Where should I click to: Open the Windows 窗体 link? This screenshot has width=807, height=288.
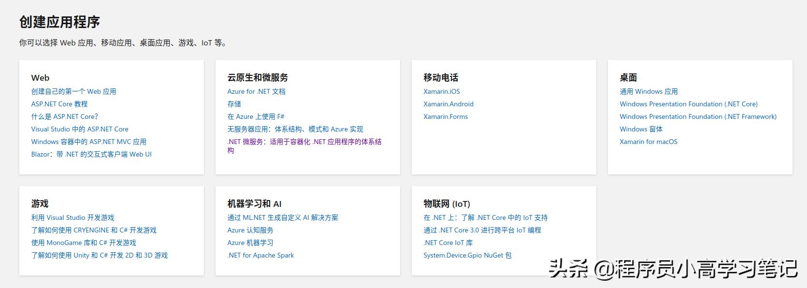point(641,129)
